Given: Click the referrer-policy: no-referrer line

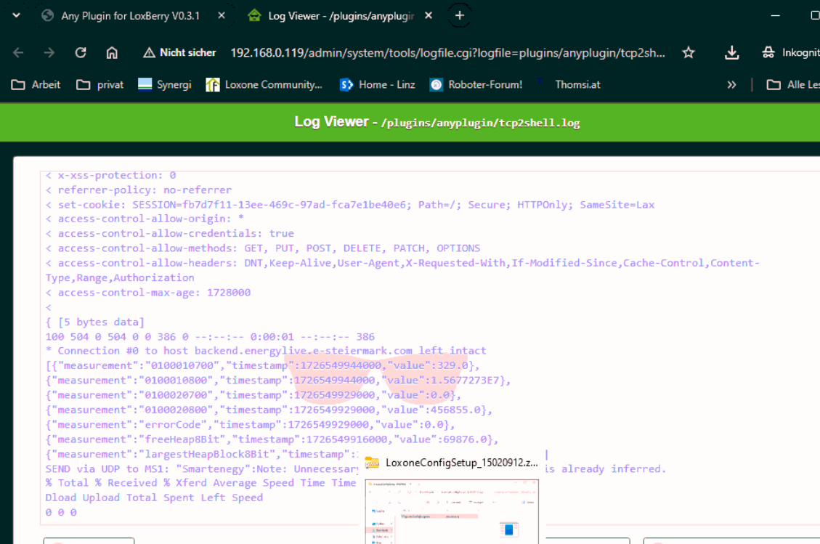Looking at the screenshot, I should 139,190.
